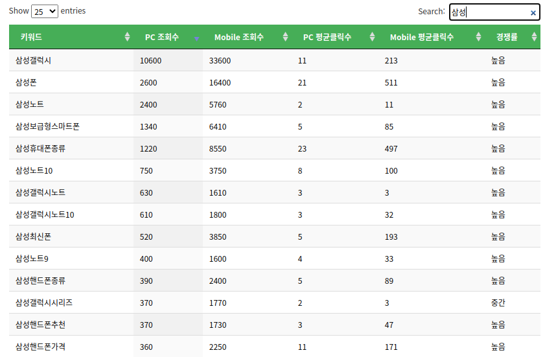Click Mobile 조회수 value 6410
Image resolution: width=545 pixels, height=357 pixels.
(218, 127)
